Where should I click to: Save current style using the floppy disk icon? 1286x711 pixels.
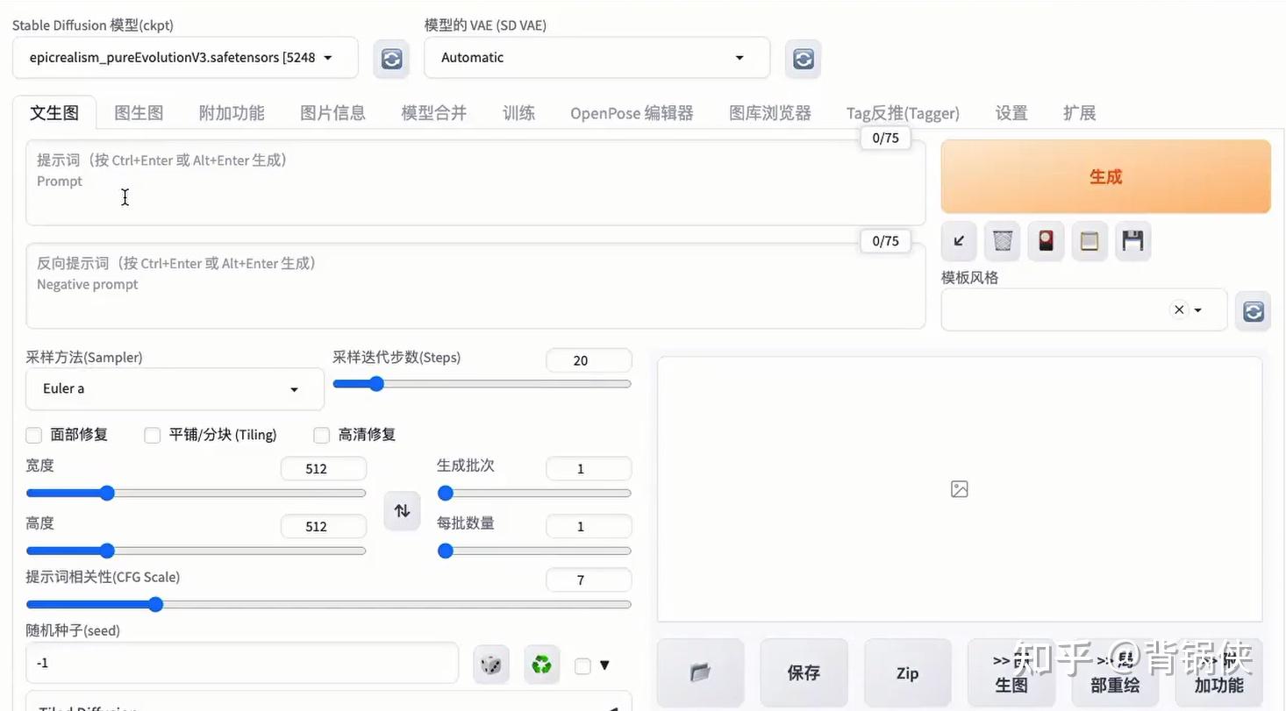tap(1132, 241)
